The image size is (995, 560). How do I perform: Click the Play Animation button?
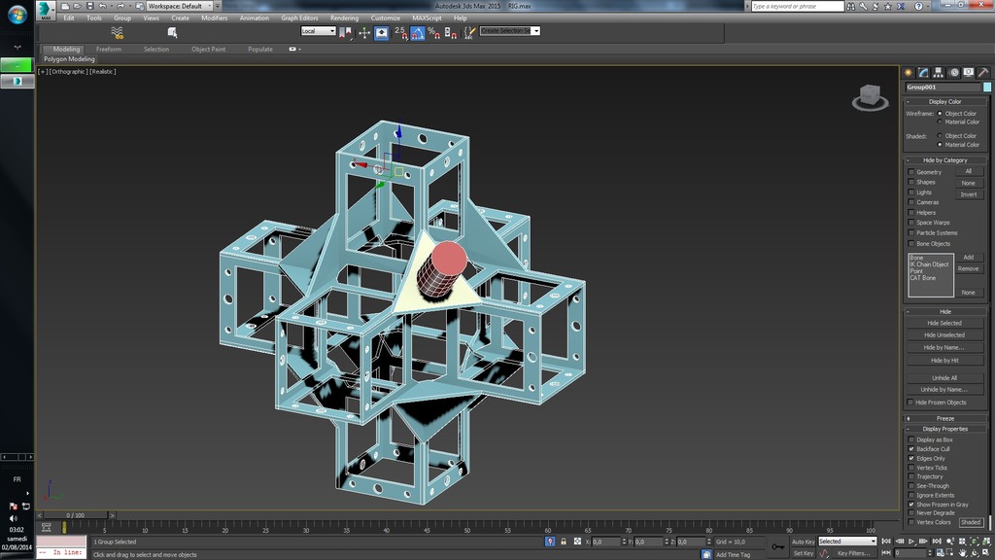click(911, 542)
